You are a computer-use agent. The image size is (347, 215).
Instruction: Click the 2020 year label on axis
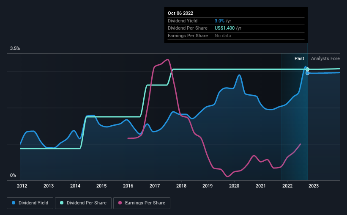click(234, 186)
